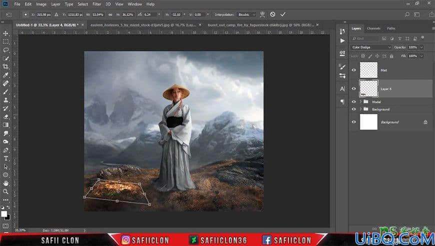Select the Smudge tool

pos(5,133)
